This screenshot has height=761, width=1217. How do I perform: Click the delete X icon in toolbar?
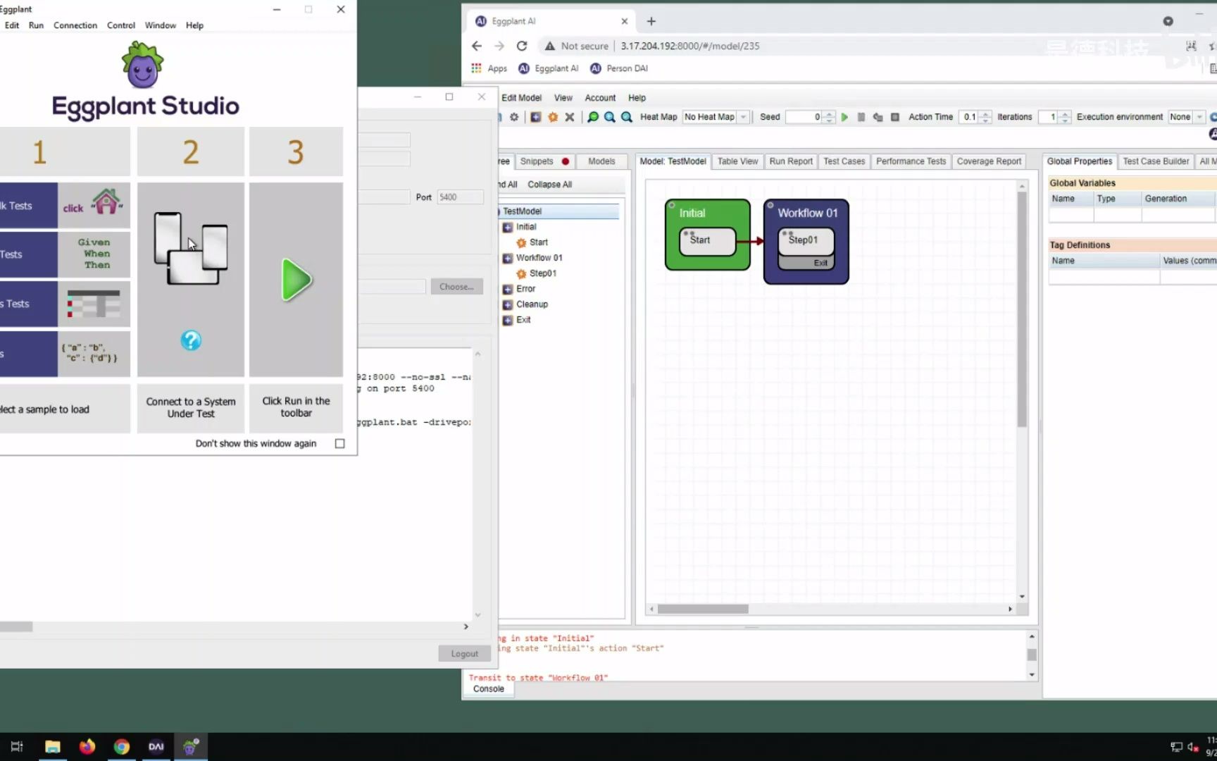[x=570, y=117]
